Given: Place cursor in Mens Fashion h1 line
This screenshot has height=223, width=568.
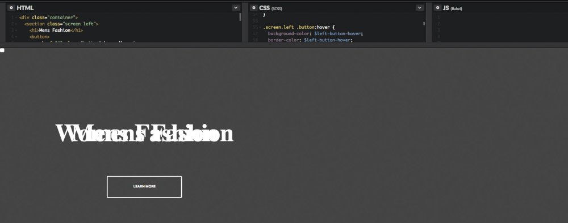Looking at the screenshot, I should point(56,31).
